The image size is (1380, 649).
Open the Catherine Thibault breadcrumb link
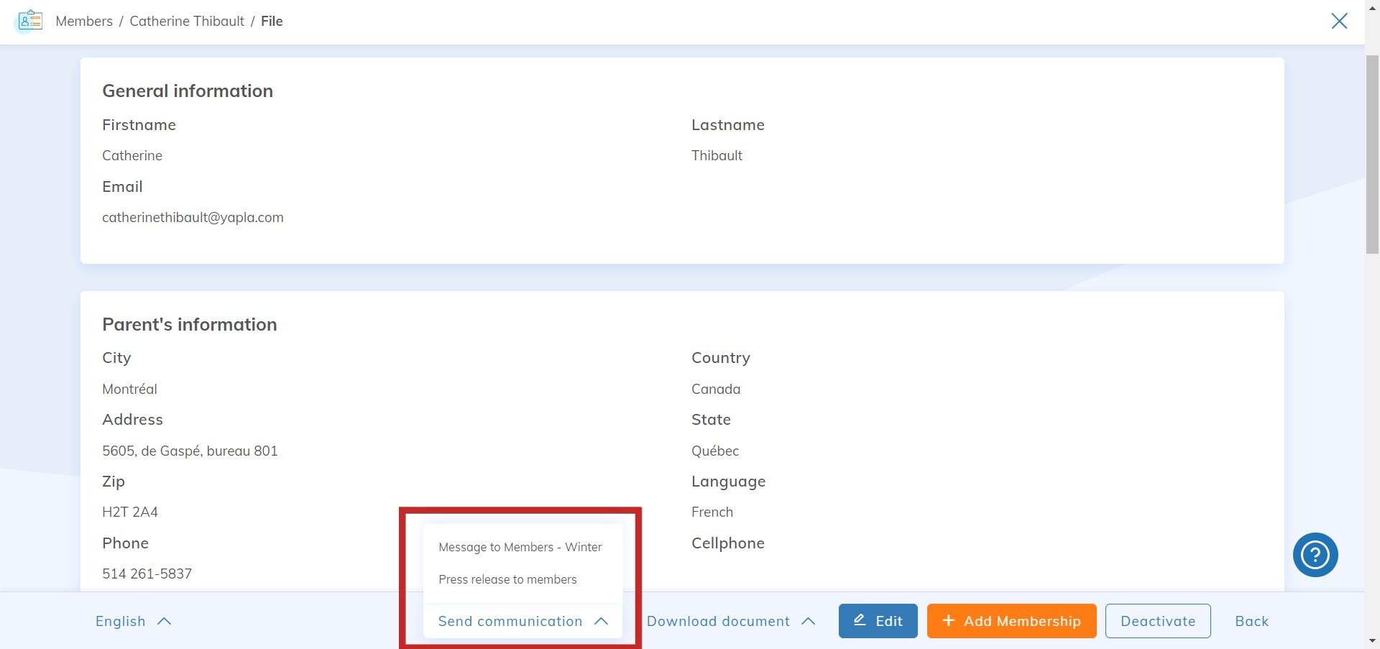(187, 21)
